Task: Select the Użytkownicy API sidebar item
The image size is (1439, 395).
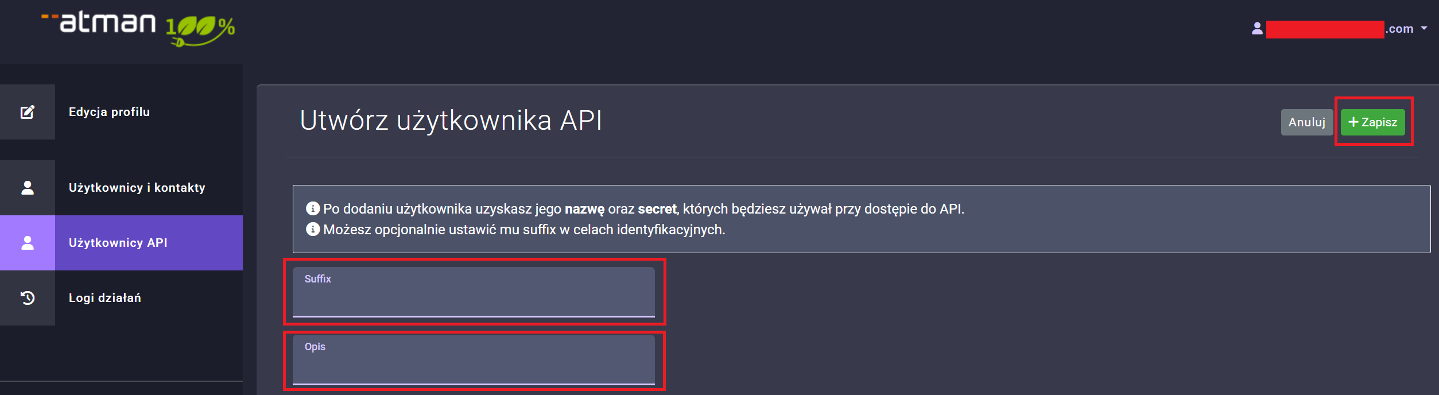Action: (x=118, y=243)
